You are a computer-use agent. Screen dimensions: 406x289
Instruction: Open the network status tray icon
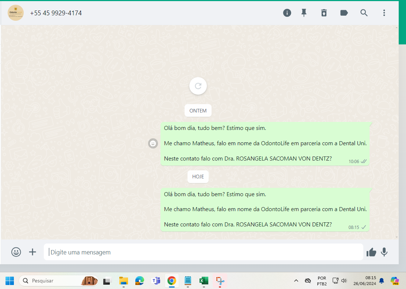click(x=336, y=281)
